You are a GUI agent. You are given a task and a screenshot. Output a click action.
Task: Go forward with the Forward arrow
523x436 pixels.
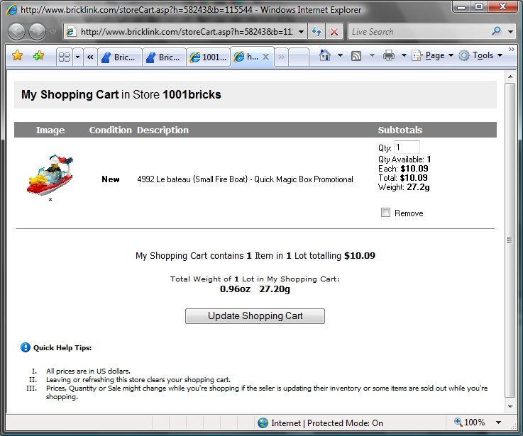(37, 32)
